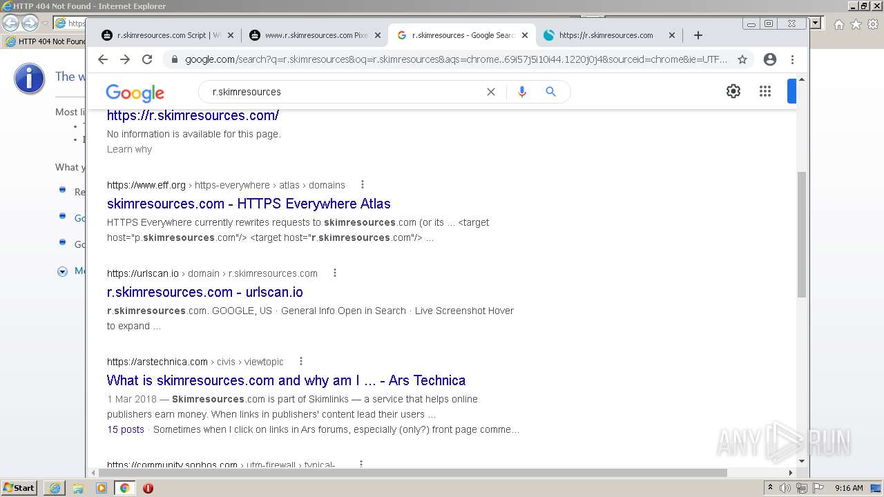Close the Google Search tab
The height and width of the screenshot is (497, 884).
(525, 35)
